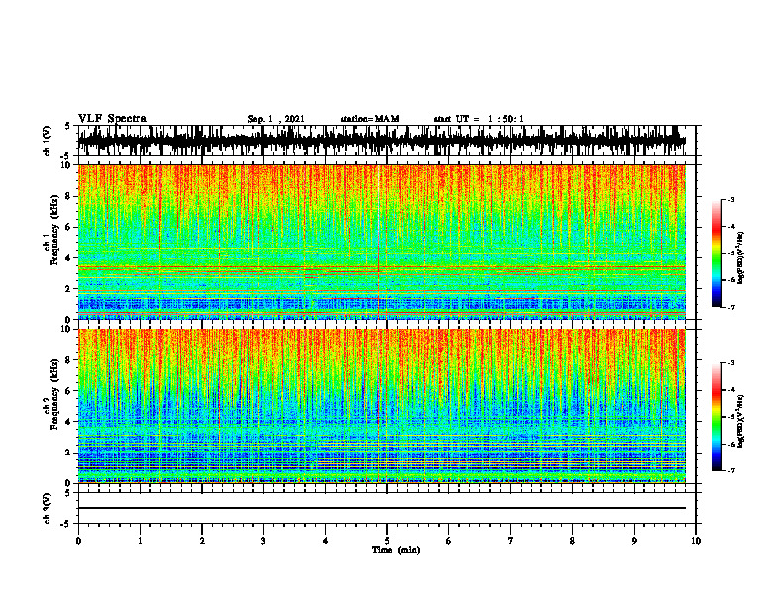Click the '4' kHz tick on ch.1 axis
Viewport: 784px width, 606px height.
click(69, 258)
